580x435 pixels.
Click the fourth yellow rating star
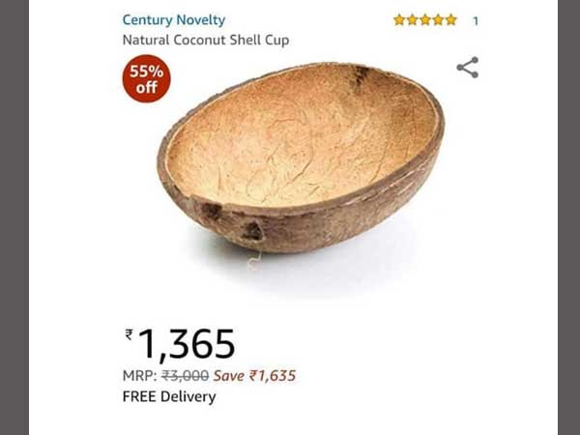[438, 20]
